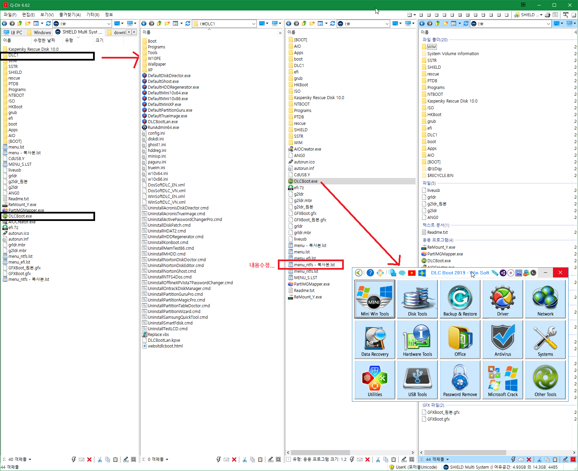Collapse the 파일 폴더(20) group in fourth pane
Image resolution: width=578 pixels, height=471 pixels.
435,40
